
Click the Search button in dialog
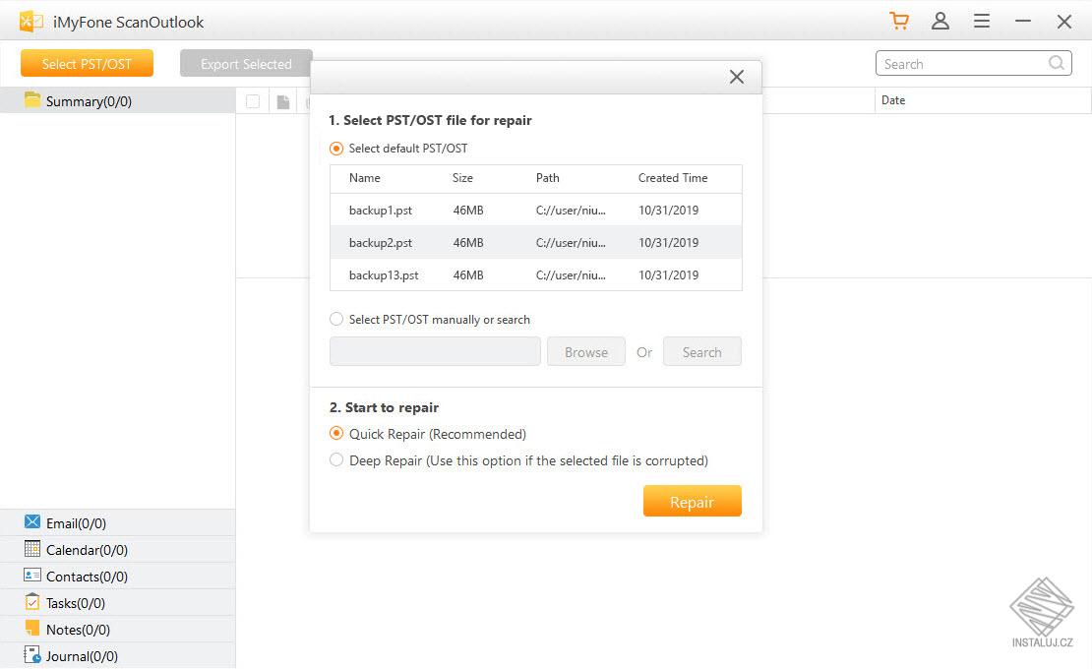702,351
